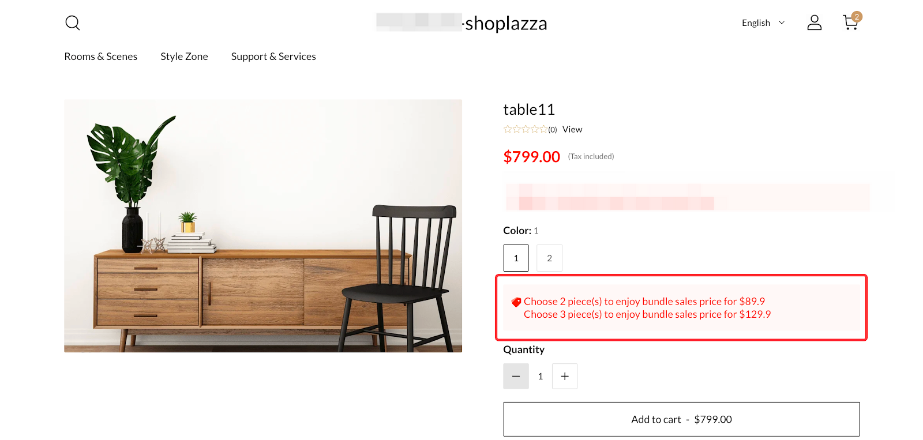Image resolution: width=923 pixels, height=440 pixels.
Task: Click the quantity value field
Action: [x=541, y=377]
